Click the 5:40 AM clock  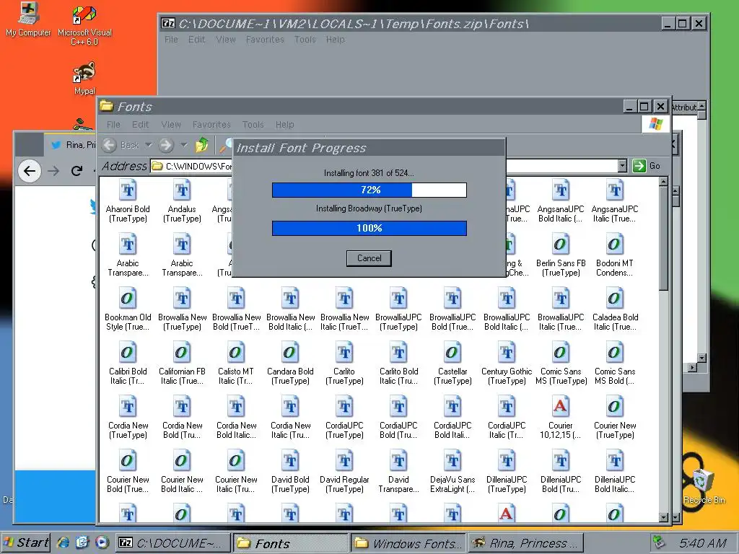(703, 543)
